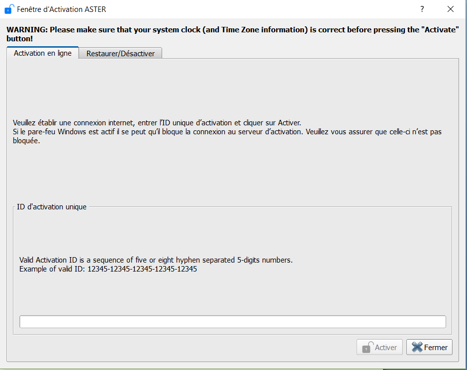The height and width of the screenshot is (370, 467).
Task: Click the window title 'Fenêtre d'Activation ASTER'
Action: pyautogui.click(x=62, y=9)
